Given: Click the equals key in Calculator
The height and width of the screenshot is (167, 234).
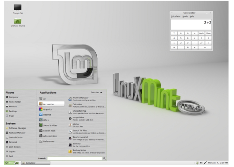Looking at the screenshot, I should coord(205,47).
